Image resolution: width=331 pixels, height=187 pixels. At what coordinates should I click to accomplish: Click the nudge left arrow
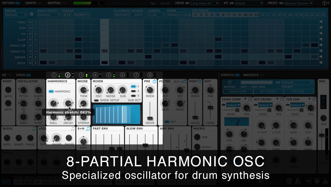pyautogui.click(x=64, y=15)
